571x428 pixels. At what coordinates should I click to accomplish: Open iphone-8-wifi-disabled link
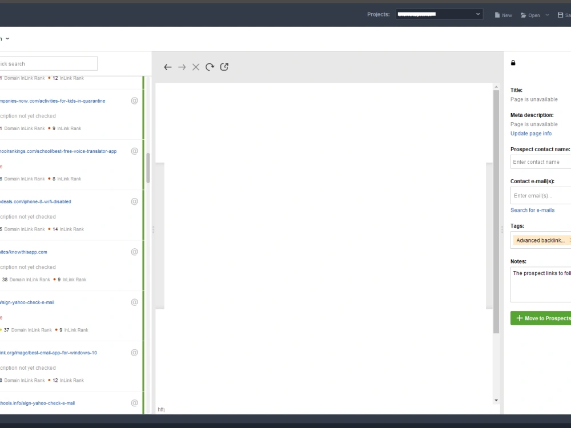pos(35,201)
